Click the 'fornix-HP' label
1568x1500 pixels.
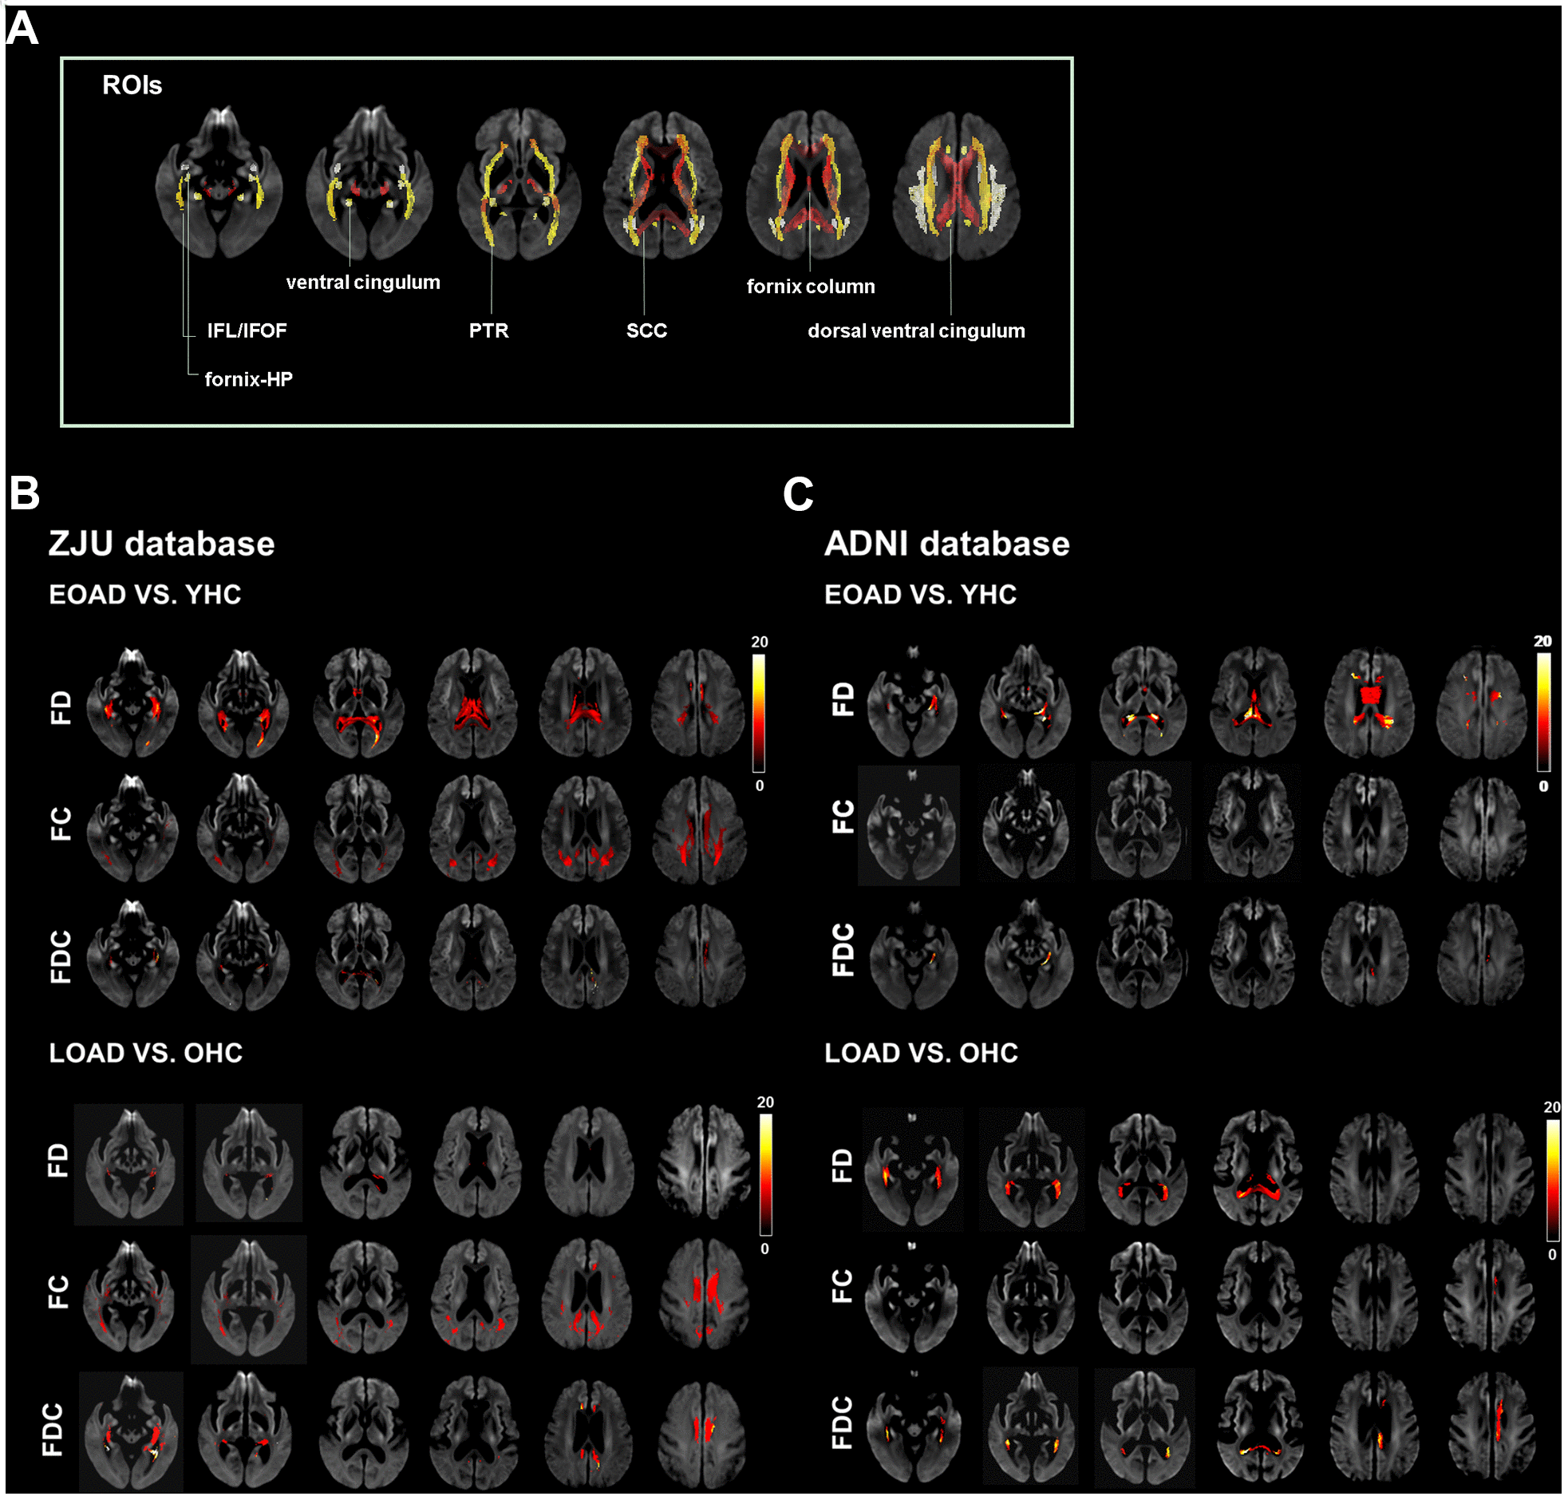248,379
